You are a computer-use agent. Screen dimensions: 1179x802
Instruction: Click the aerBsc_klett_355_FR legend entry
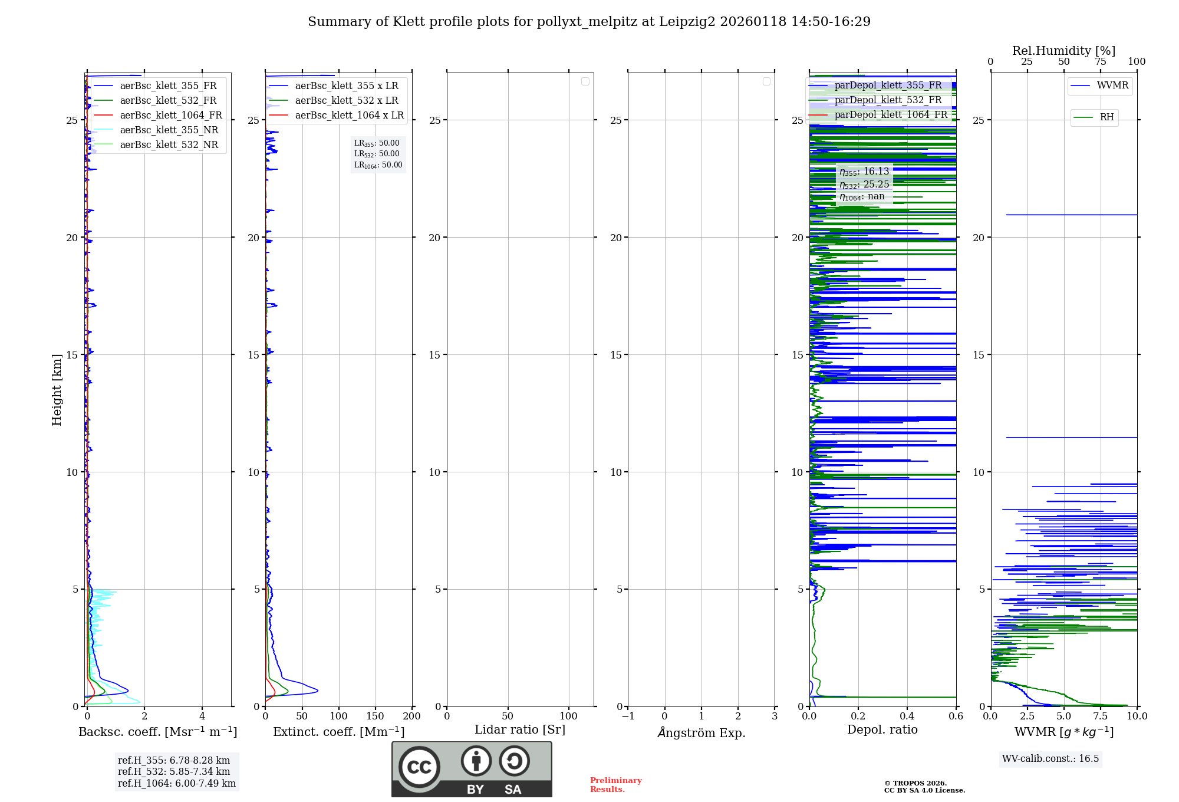point(168,86)
